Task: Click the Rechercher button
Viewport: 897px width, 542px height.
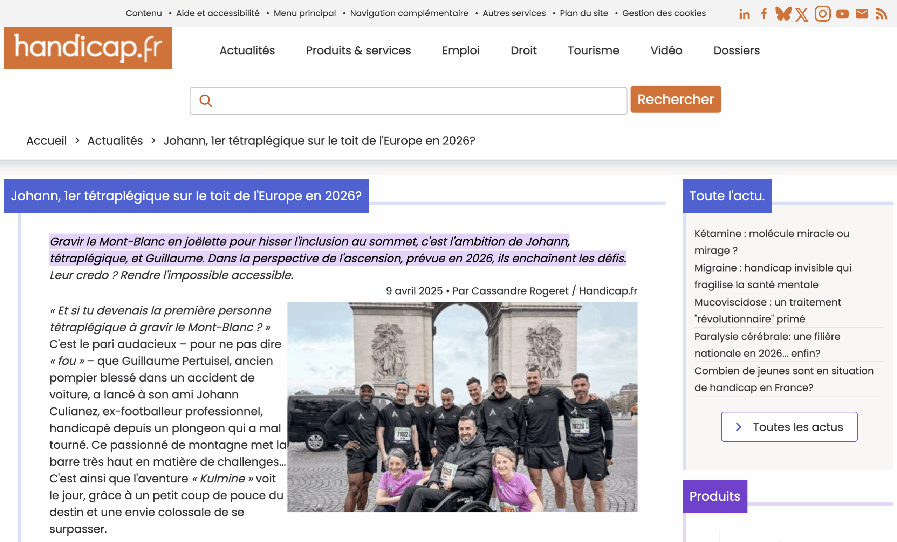Action: pos(675,100)
